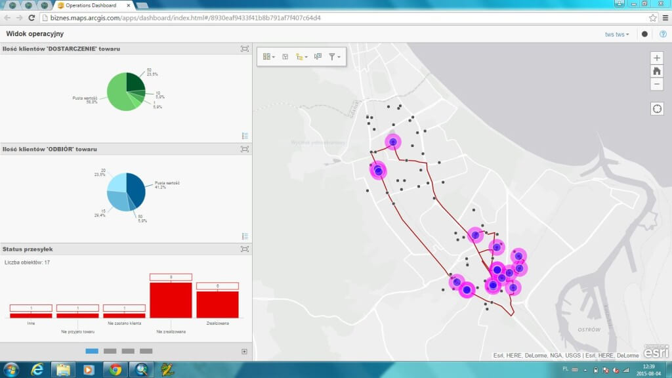Click the plus button in panel footer

[245, 352]
